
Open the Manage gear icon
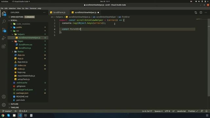click(4, 105)
